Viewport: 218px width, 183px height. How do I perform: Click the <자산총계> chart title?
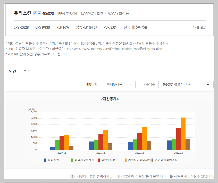pyautogui.click(x=110, y=99)
